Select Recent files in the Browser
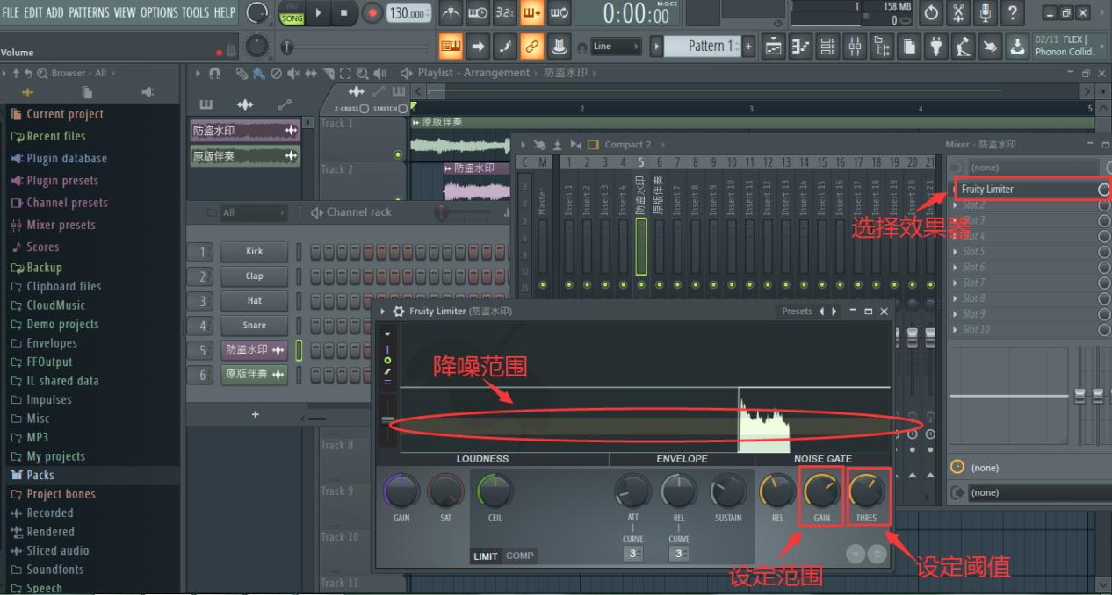 (x=54, y=136)
